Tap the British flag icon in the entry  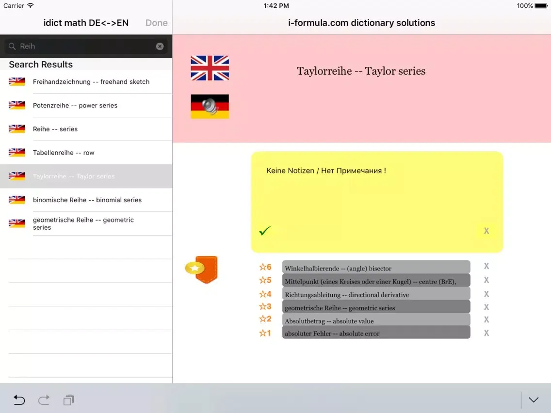coord(210,68)
